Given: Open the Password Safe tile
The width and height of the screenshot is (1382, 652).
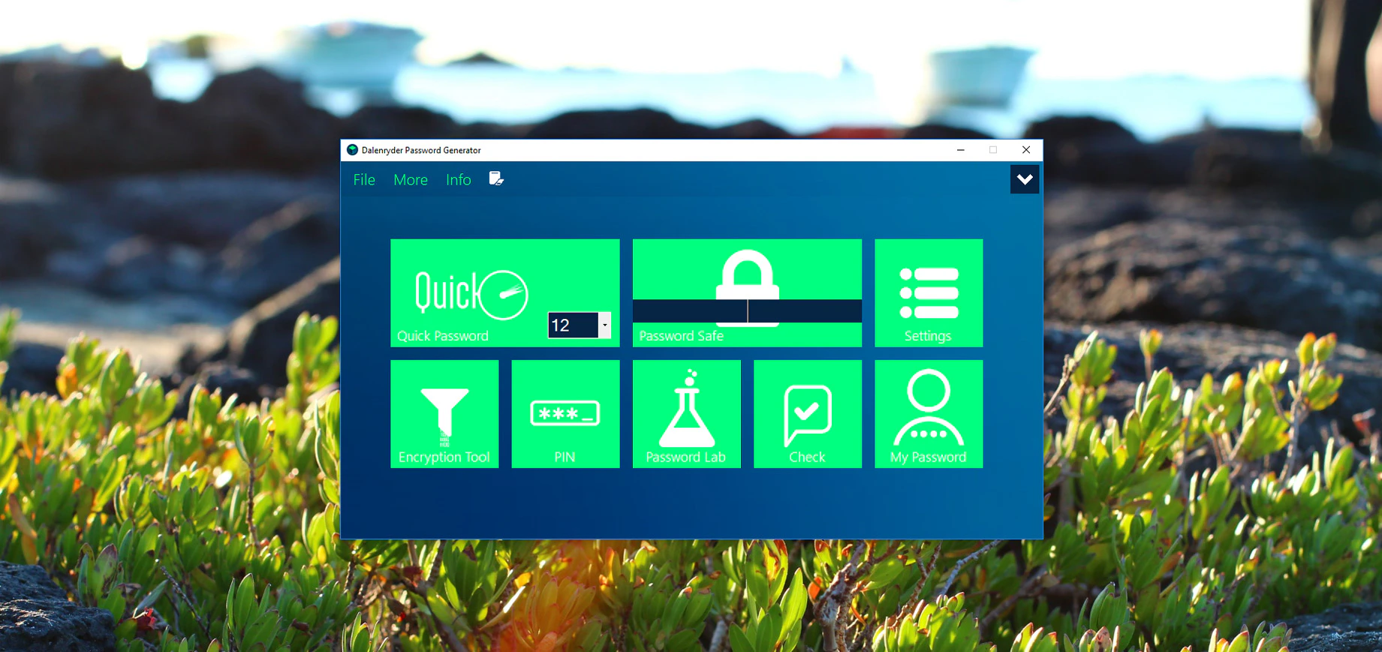Looking at the screenshot, I should coord(747,293).
